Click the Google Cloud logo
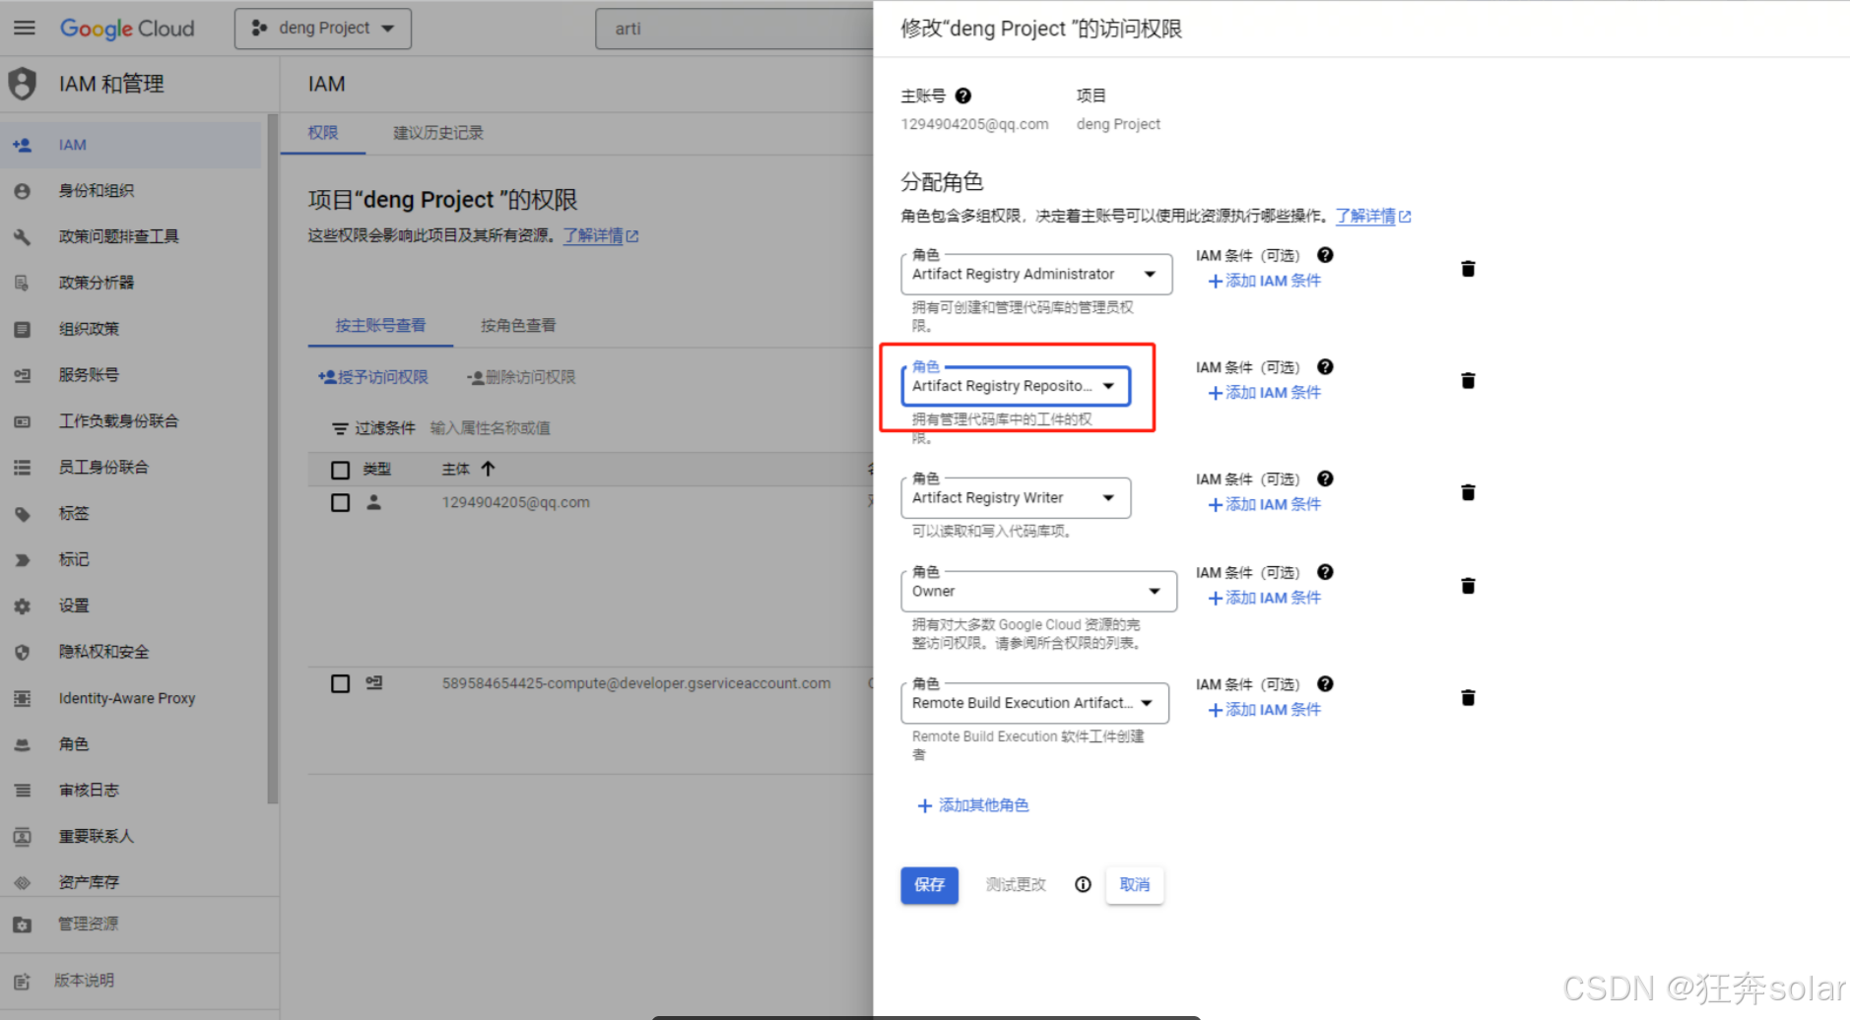 127,29
